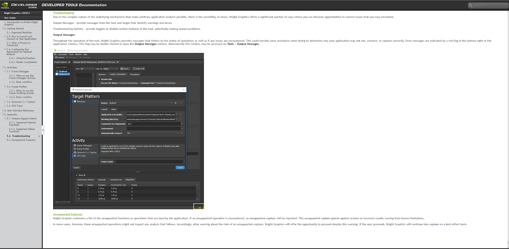
Task: Open the Troubleshooting heading link
Action: (x=64, y=13)
